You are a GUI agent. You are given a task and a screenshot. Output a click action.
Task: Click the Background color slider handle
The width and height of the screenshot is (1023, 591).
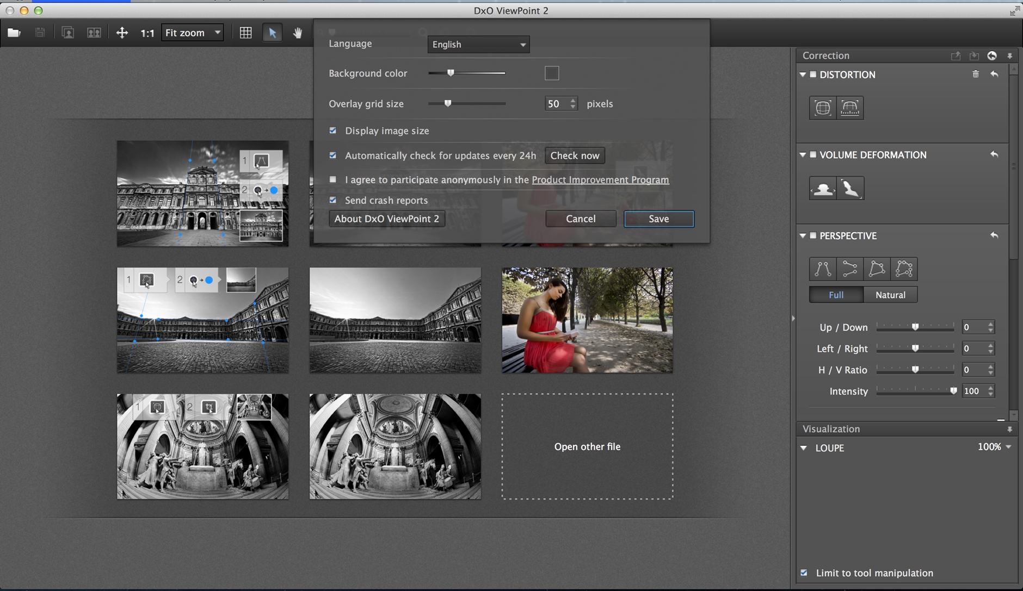click(451, 73)
